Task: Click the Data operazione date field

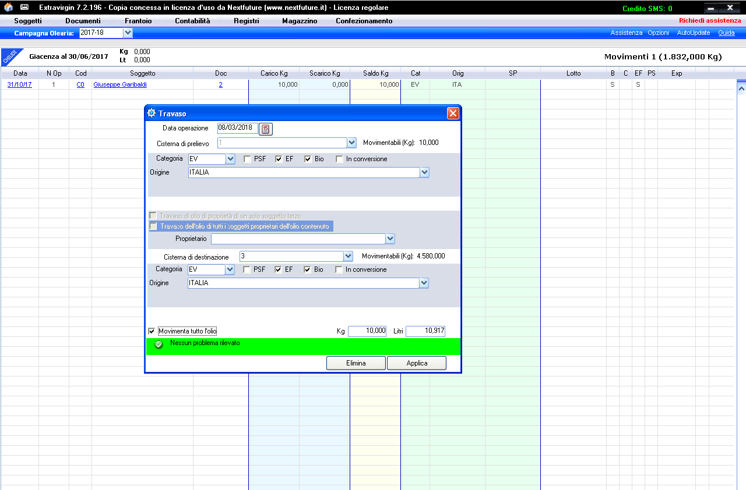Action: click(x=237, y=129)
